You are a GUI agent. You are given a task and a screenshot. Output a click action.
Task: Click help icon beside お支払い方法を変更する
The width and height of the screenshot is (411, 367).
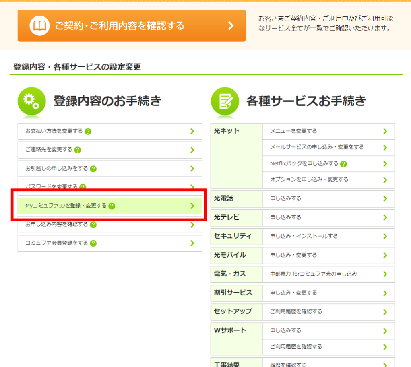[x=88, y=131]
